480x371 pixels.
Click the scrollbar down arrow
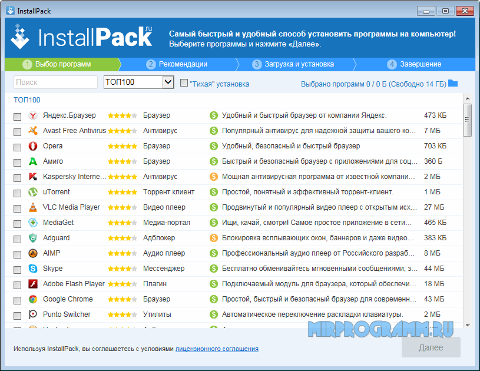(x=468, y=325)
